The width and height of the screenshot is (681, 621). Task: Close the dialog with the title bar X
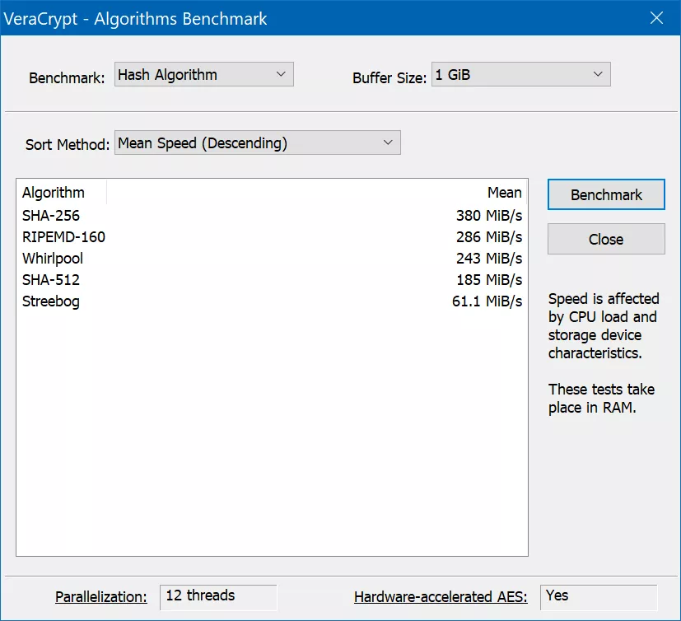point(656,18)
